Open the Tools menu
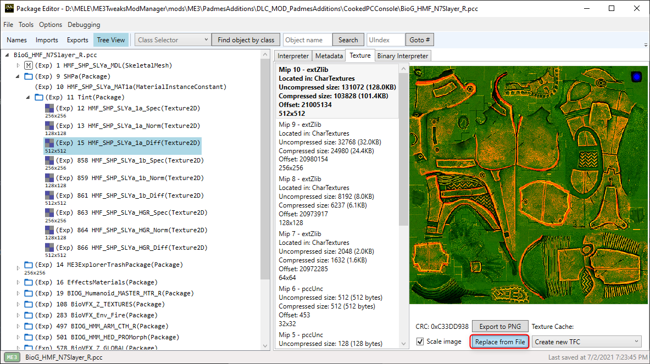Image resolution: width=650 pixels, height=364 pixels. [26, 25]
